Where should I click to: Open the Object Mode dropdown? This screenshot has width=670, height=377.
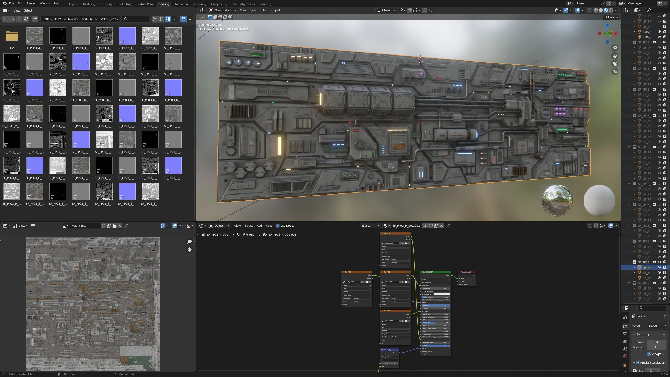tap(223, 10)
